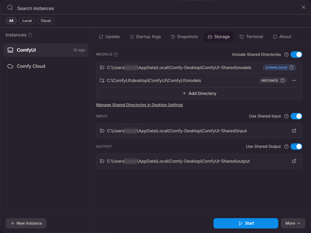
Task: Open the Terminal tab
Action: (251, 37)
